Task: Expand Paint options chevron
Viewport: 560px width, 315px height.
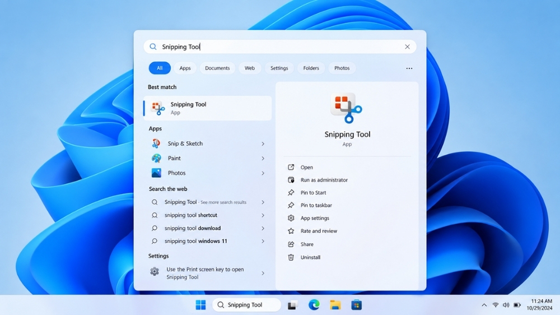Action: coord(263,159)
